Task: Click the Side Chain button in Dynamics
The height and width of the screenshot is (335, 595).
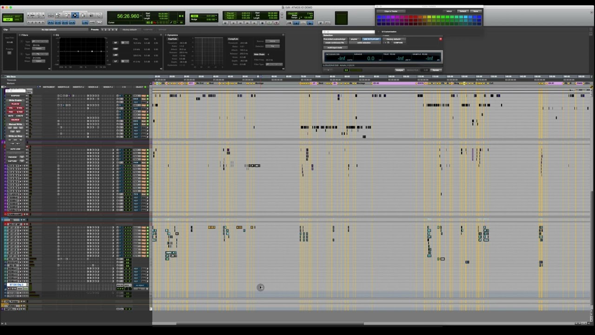Action: [x=259, y=54]
